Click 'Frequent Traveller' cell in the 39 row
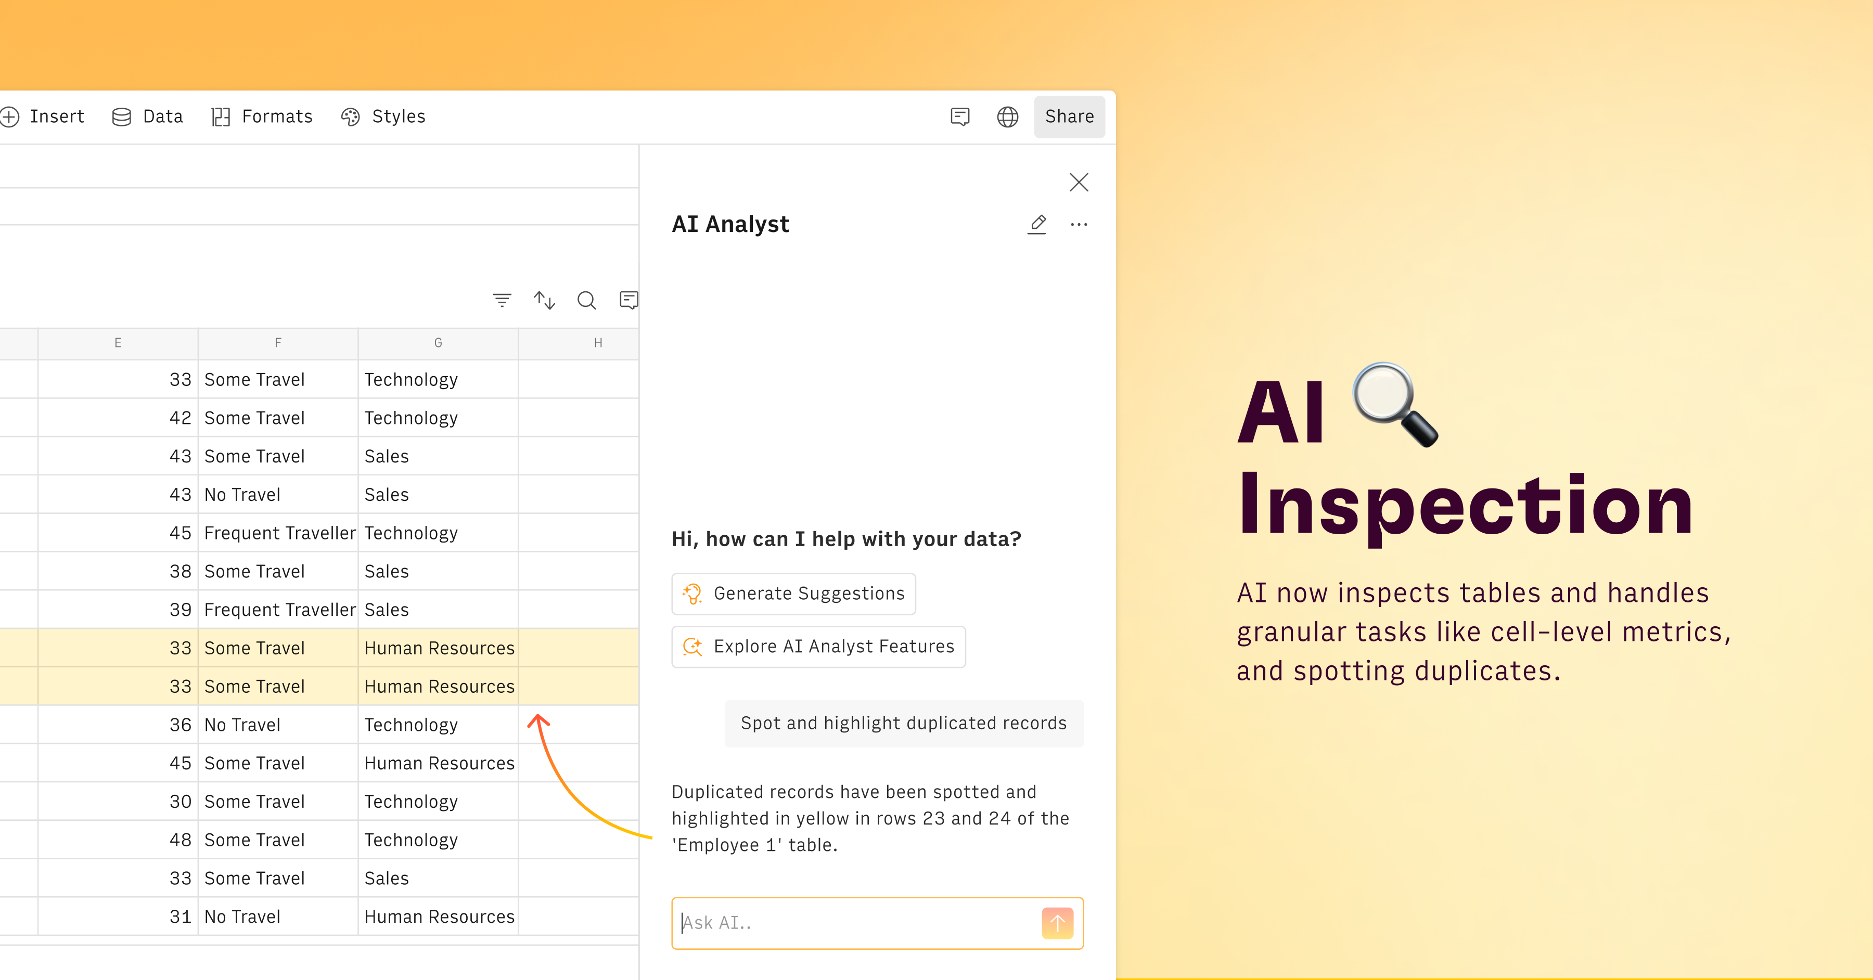This screenshot has height=980, width=1873. (x=278, y=609)
